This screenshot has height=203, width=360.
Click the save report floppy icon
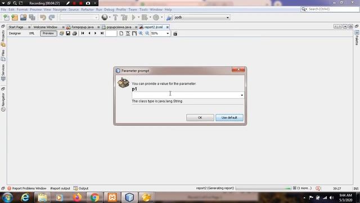point(68,33)
